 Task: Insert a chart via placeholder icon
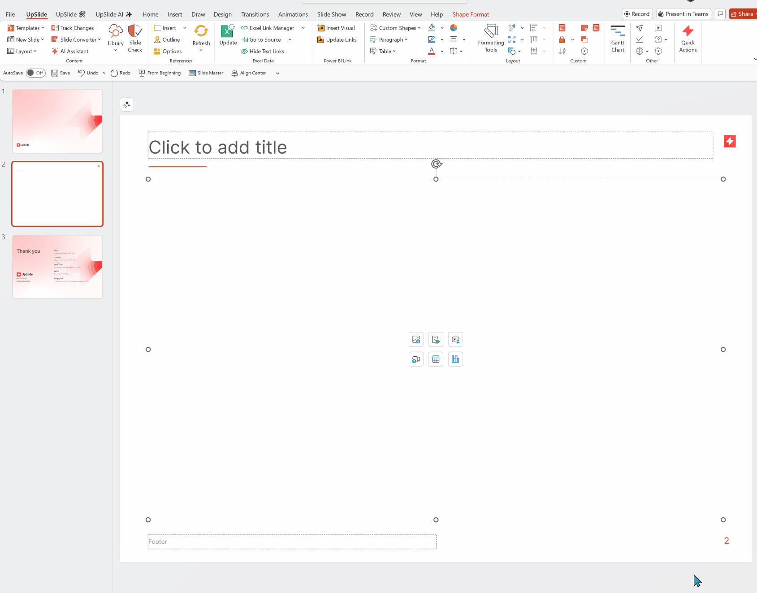pos(455,359)
